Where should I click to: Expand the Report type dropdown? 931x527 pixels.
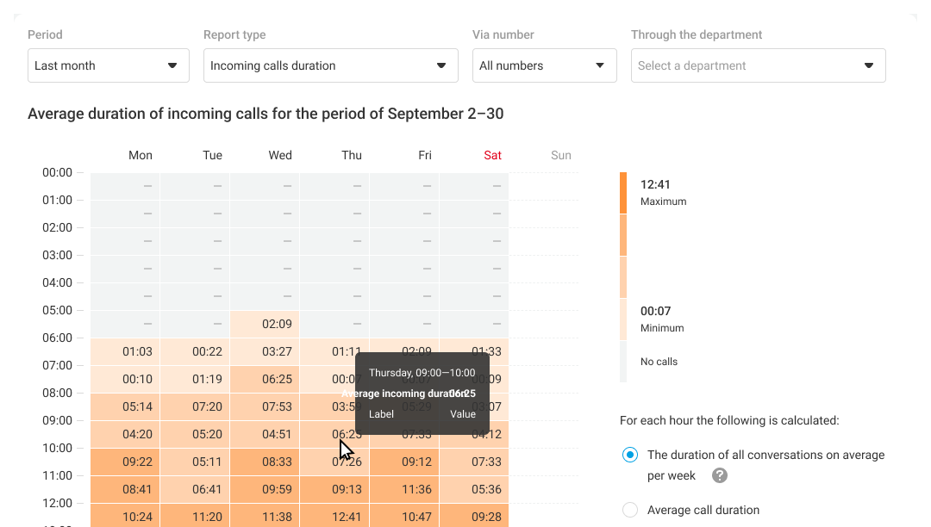tap(331, 65)
